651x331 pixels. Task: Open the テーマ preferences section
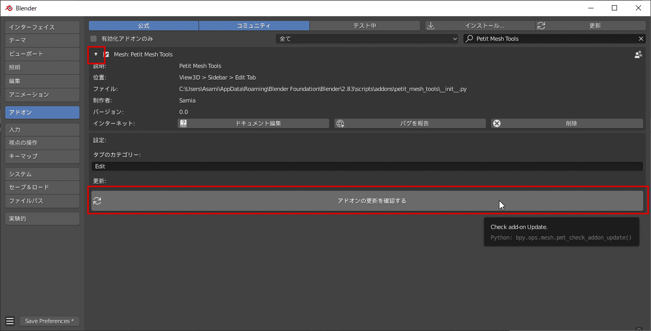(42, 40)
